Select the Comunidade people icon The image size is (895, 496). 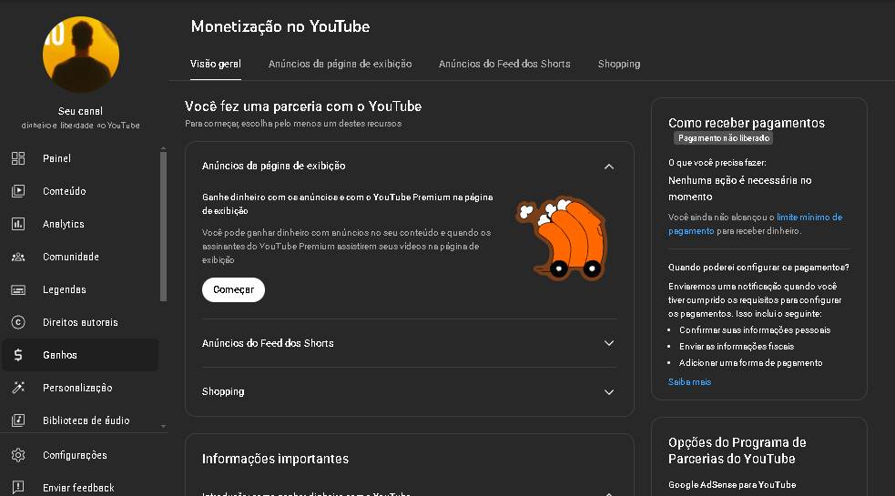(18, 257)
